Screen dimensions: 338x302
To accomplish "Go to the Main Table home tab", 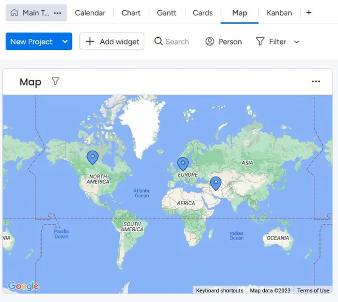I will (30, 13).
